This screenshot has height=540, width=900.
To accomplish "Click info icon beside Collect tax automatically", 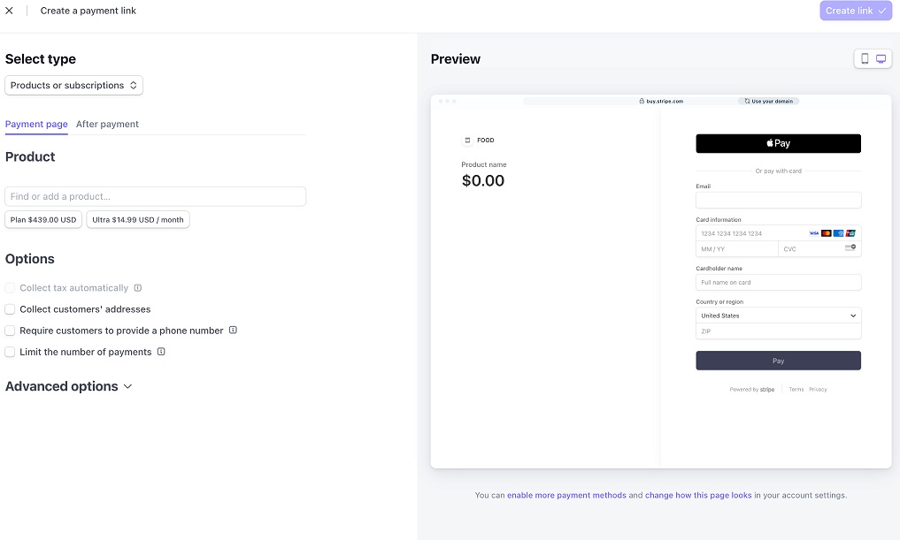I will 138,288.
